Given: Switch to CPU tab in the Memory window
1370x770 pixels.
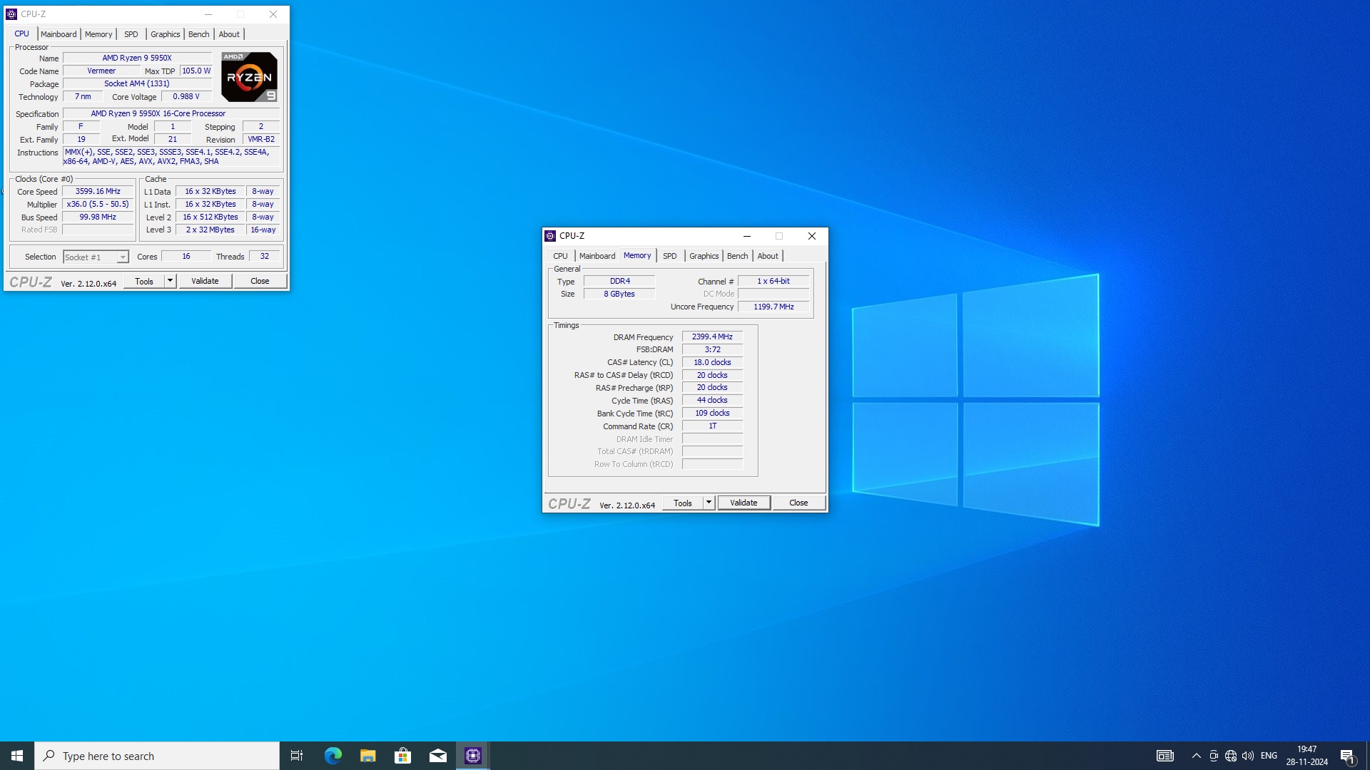Looking at the screenshot, I should coord(561,256).
